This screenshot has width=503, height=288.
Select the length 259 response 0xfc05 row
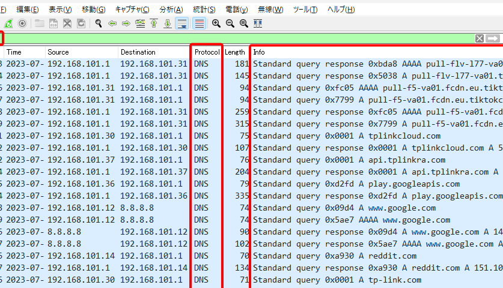[251, 112]
